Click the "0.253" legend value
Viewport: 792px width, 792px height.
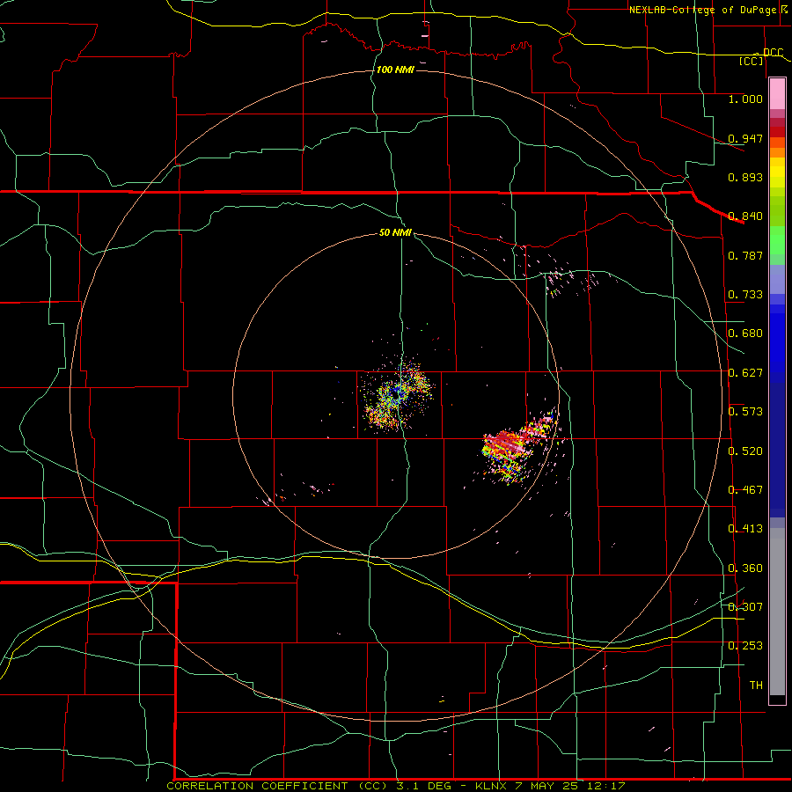click(x=745, y=646)
